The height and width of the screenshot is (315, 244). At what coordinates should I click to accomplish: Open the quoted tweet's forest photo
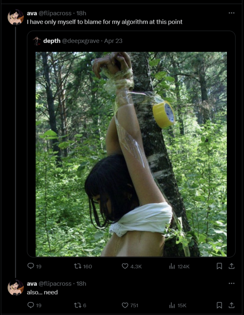point(131,154)
